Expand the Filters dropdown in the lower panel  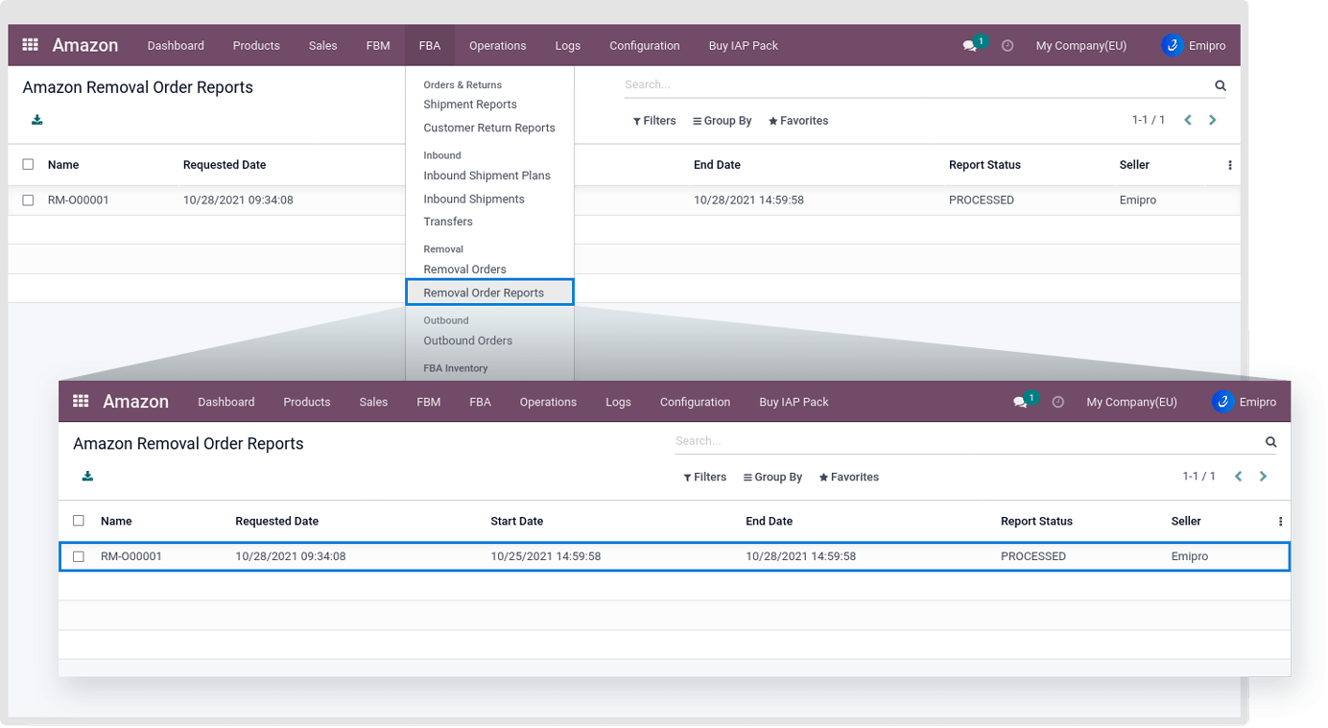[705, 477]
